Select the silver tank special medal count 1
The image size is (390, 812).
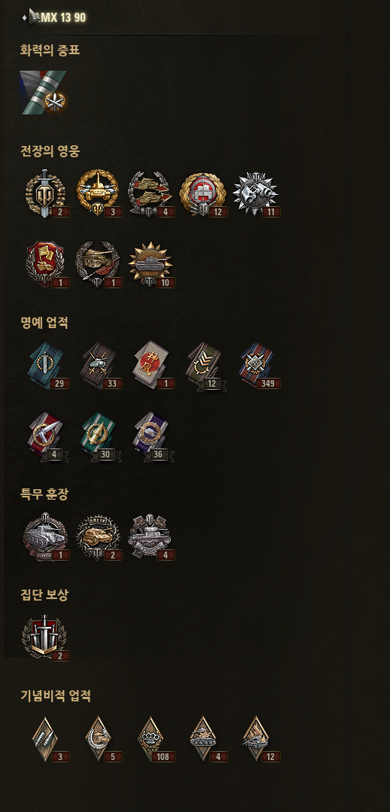[x=46, y=537]
